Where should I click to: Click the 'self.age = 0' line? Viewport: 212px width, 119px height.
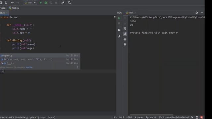(x=21, y=33)
